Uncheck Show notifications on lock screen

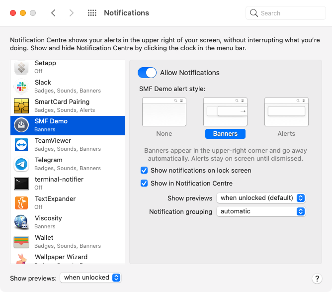point(144,170)
